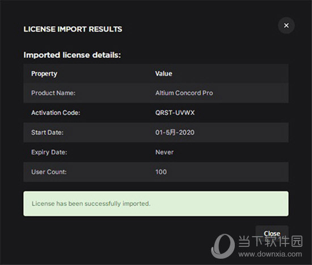Select the 'Start Date:' label
The height and width of the screenshot is (265, 312).
pyautogui.click(x=47, y=132)
